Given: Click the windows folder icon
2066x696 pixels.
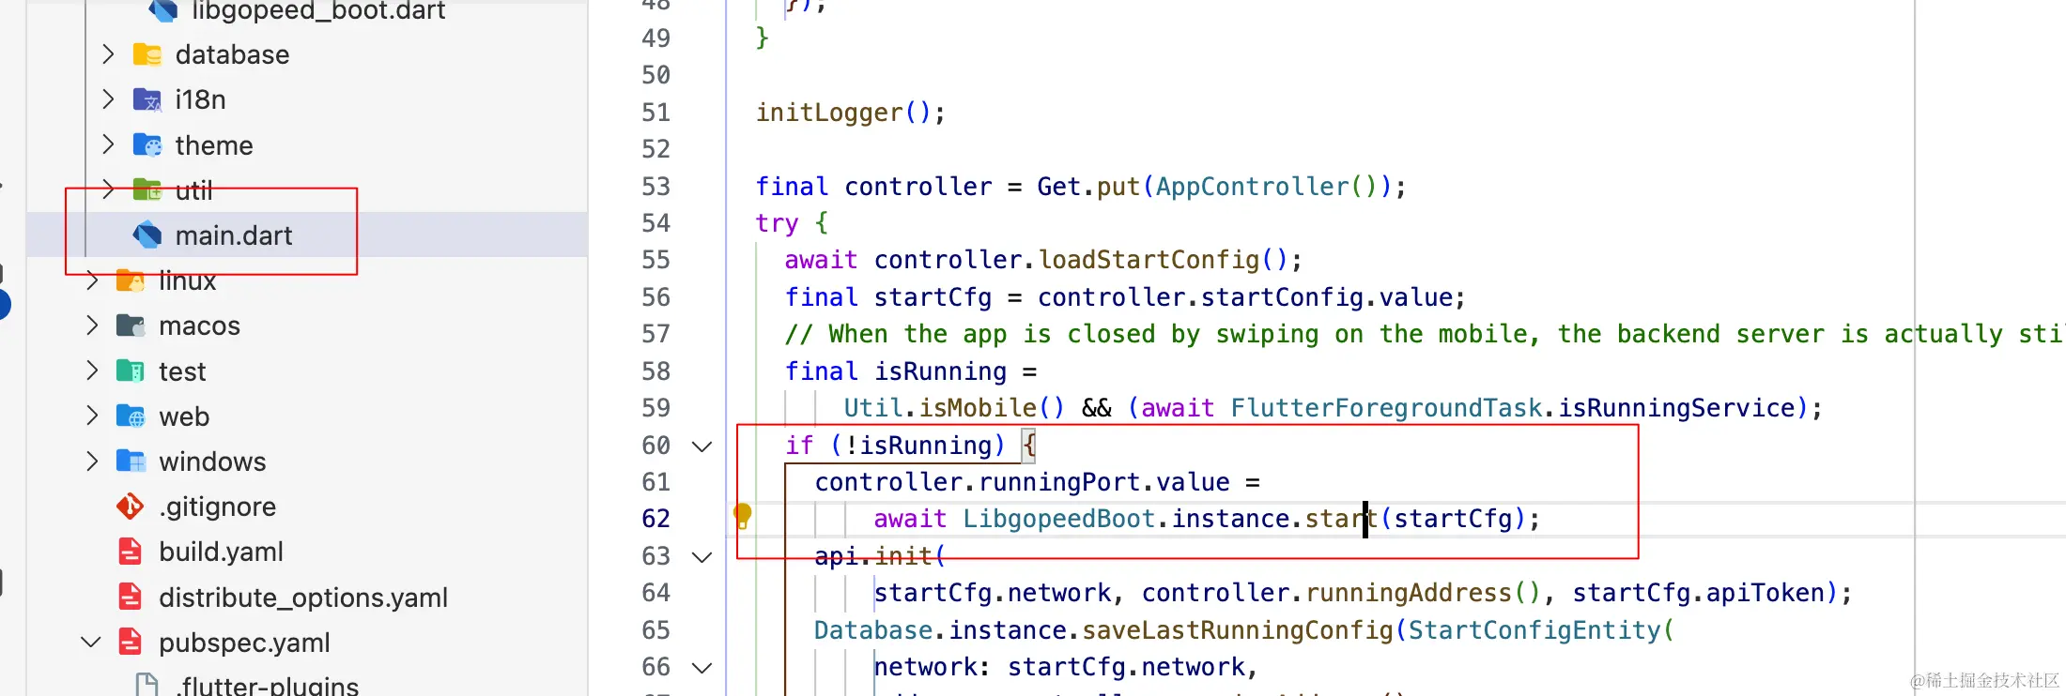Looking at the screenshot, I should 131,461.
